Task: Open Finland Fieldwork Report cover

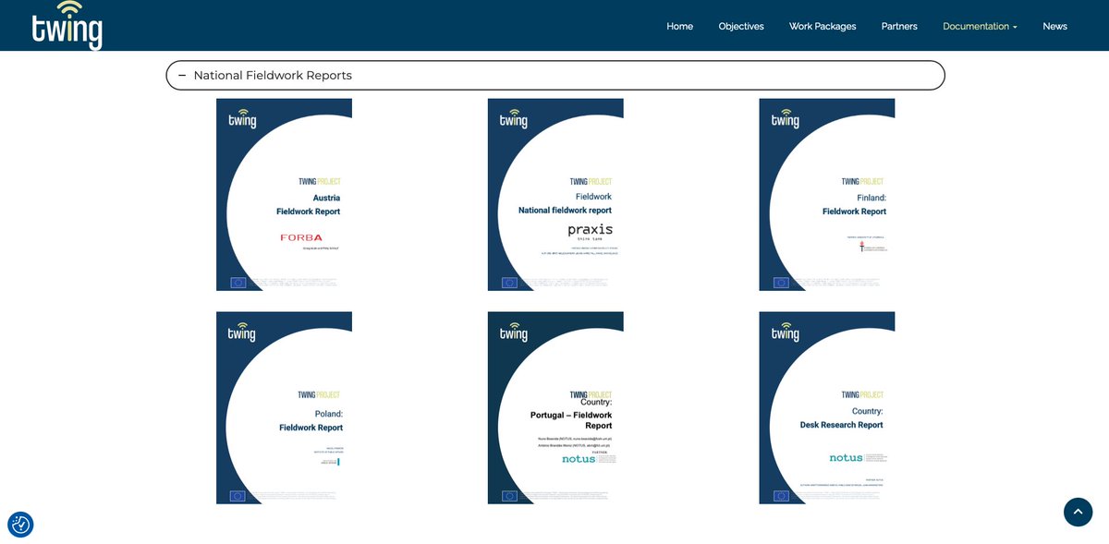Action: 827,195
